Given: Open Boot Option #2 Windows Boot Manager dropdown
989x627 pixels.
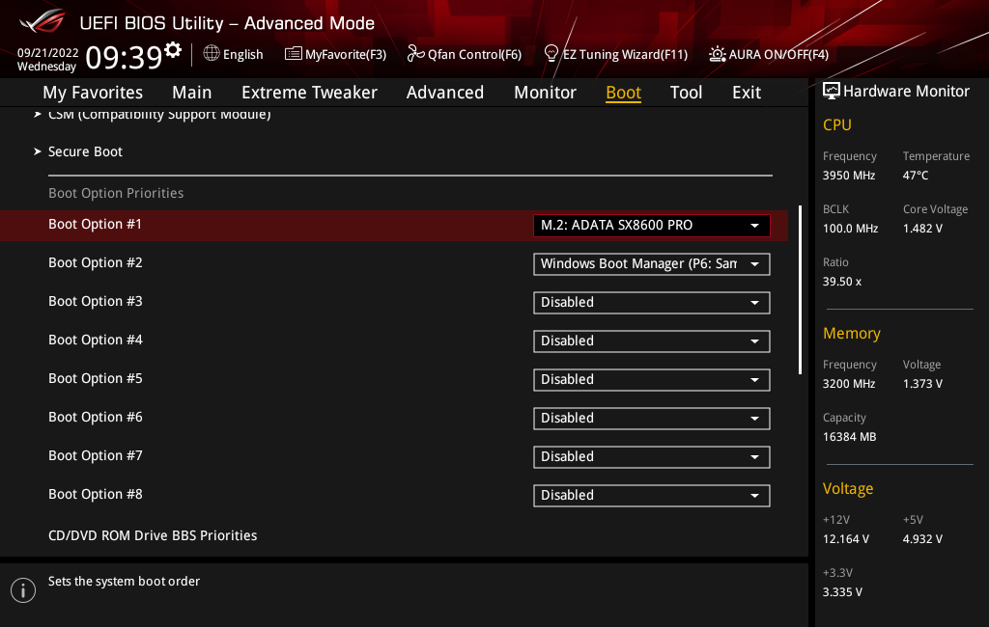Looking at the screenshot, I should click(651, 264).
